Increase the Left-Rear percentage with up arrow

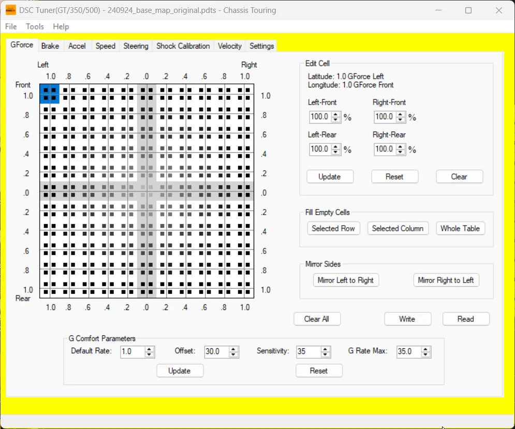336,147
